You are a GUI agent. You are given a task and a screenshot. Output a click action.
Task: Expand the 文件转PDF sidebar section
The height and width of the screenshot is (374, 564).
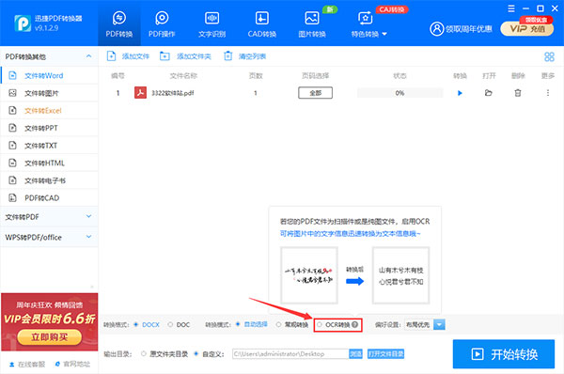[x=49, y=217]
